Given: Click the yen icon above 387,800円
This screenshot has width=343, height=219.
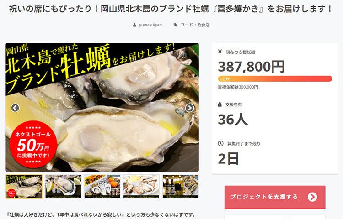Looking at the screenshot, I should click(x=220, y=52).
